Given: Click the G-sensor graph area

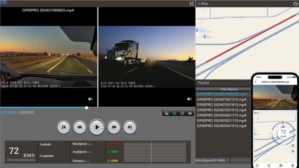Looking at the screenshot, I should pyautogui.click(x=155, y=152).
